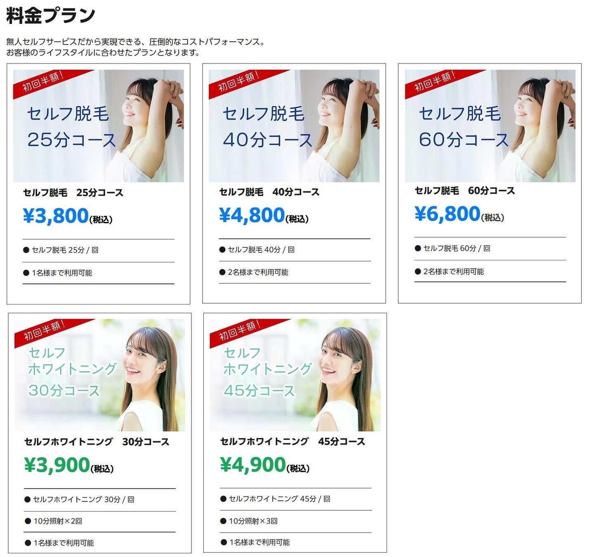Click the セルフホワイトニング 45分コース title

(293, 441)
